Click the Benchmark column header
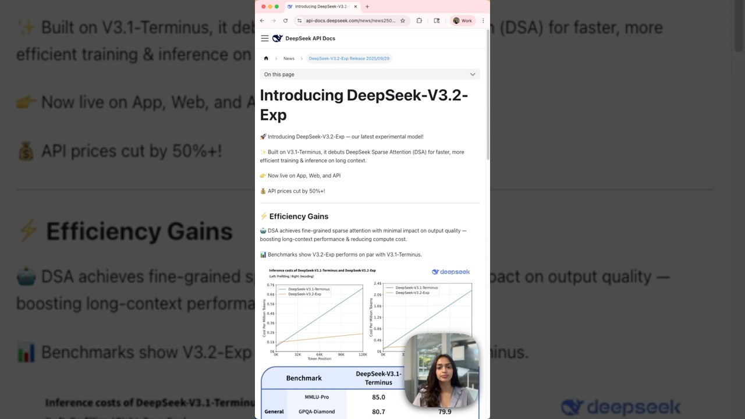This screenshot has height=419, width=745. tap(304, 378)
